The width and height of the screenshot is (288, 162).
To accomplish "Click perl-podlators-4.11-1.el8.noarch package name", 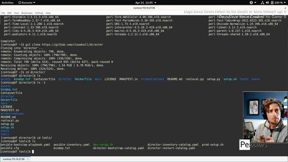I will tap(30, 34).
